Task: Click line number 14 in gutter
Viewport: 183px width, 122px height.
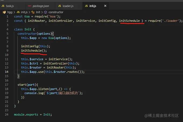Action: click(x=7, y=72)
